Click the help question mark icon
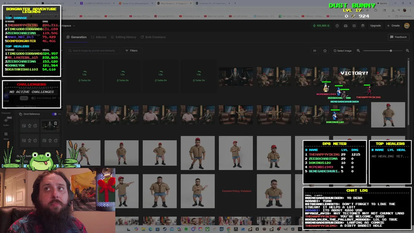 pos(337,26)
